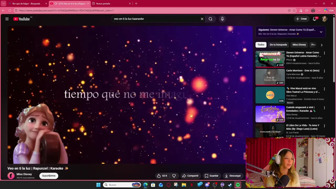Open the Crear menu

[301, 19]
